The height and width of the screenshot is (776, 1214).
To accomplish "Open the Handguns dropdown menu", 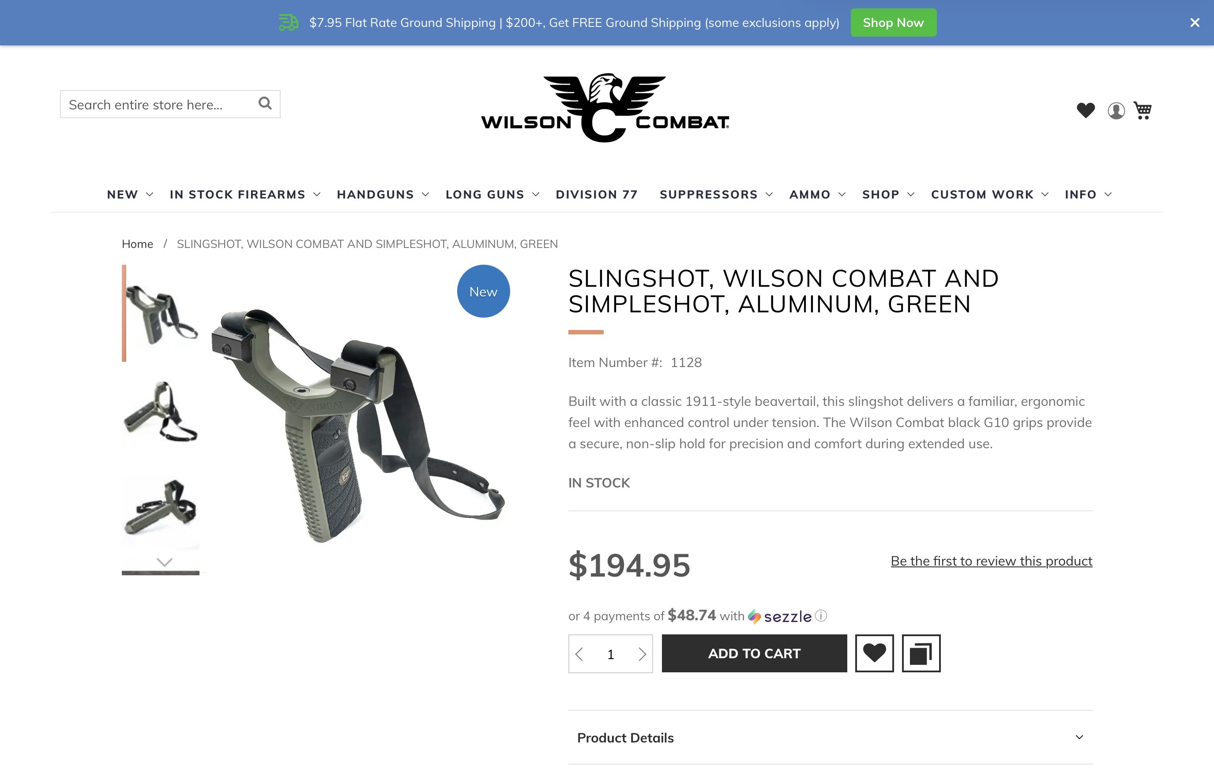I will coord(383,195).
